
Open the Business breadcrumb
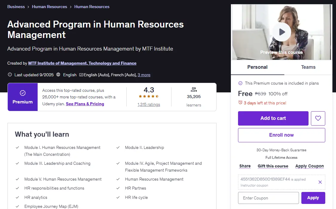(16, 7)
